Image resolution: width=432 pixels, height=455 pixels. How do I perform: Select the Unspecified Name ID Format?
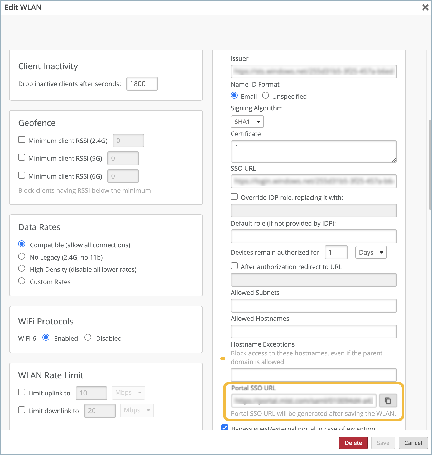click(266, 96)
